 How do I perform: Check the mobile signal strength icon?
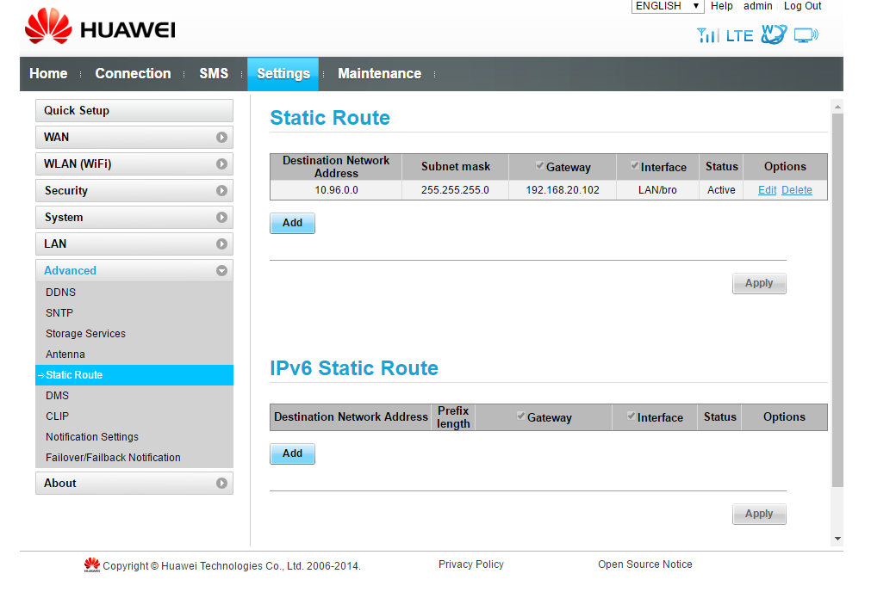[x=707, y=35]
